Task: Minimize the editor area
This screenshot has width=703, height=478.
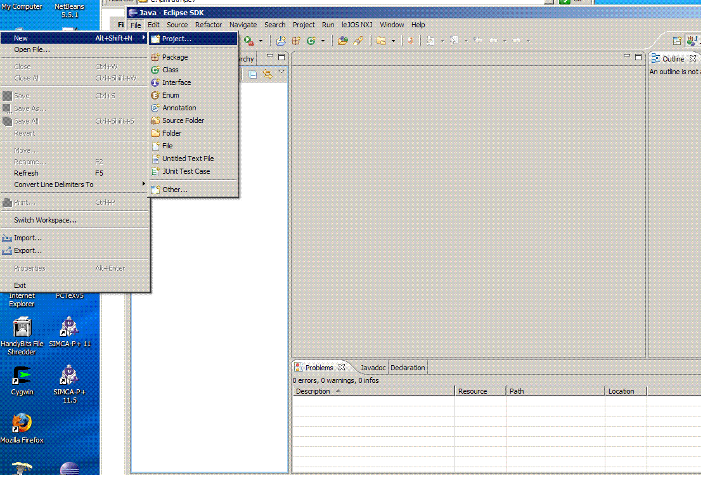Action: coord(627,56)
